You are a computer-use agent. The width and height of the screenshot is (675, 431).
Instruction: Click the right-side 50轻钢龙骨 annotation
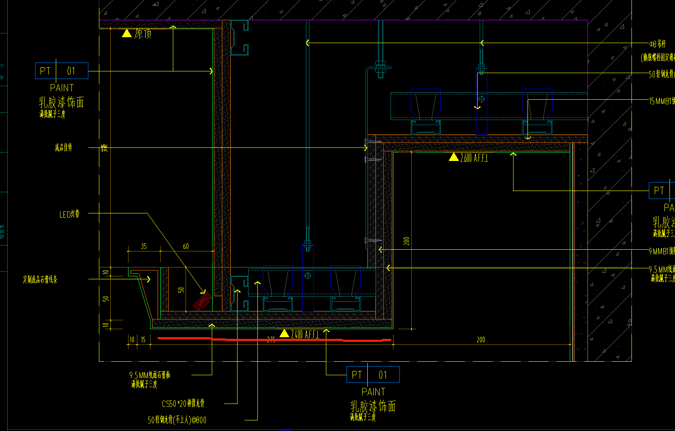[662, 74]
